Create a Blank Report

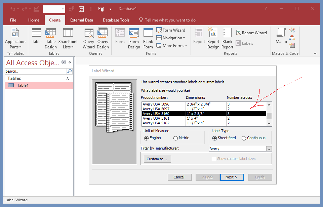coord(227,39)
